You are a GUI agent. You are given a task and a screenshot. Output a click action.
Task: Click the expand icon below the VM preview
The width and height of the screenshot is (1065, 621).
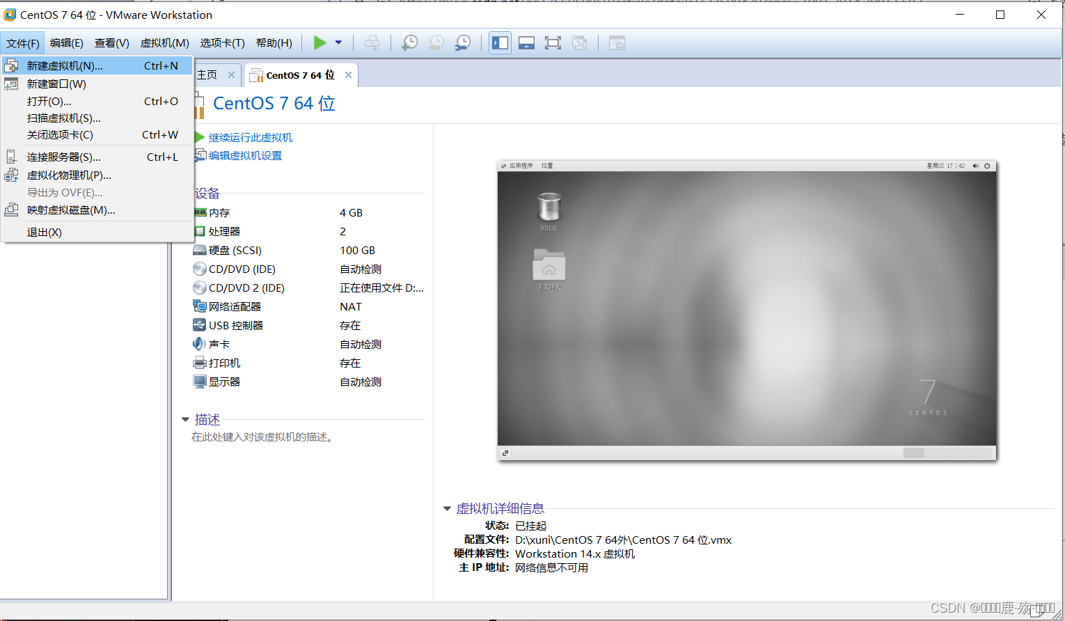pos(506,453)
